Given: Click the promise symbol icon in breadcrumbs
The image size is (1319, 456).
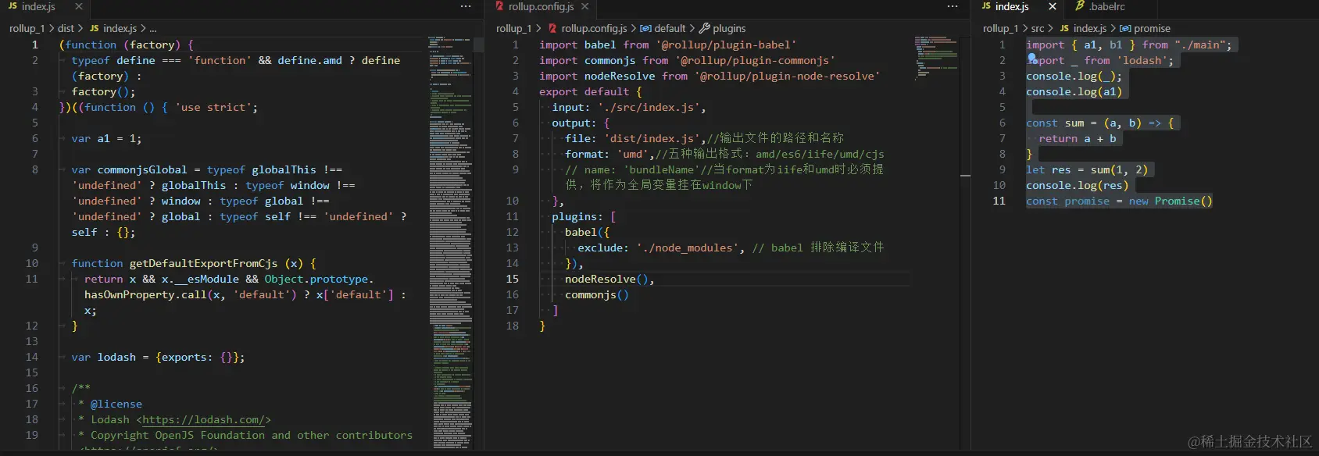Looking at the screenshot, I should 1125,28.
